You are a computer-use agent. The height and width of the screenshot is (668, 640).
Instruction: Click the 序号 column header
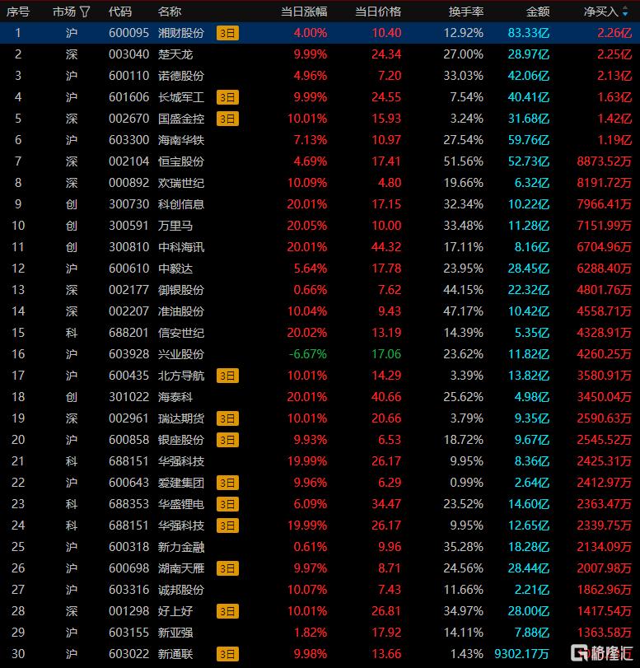click(x=18, y=12)
